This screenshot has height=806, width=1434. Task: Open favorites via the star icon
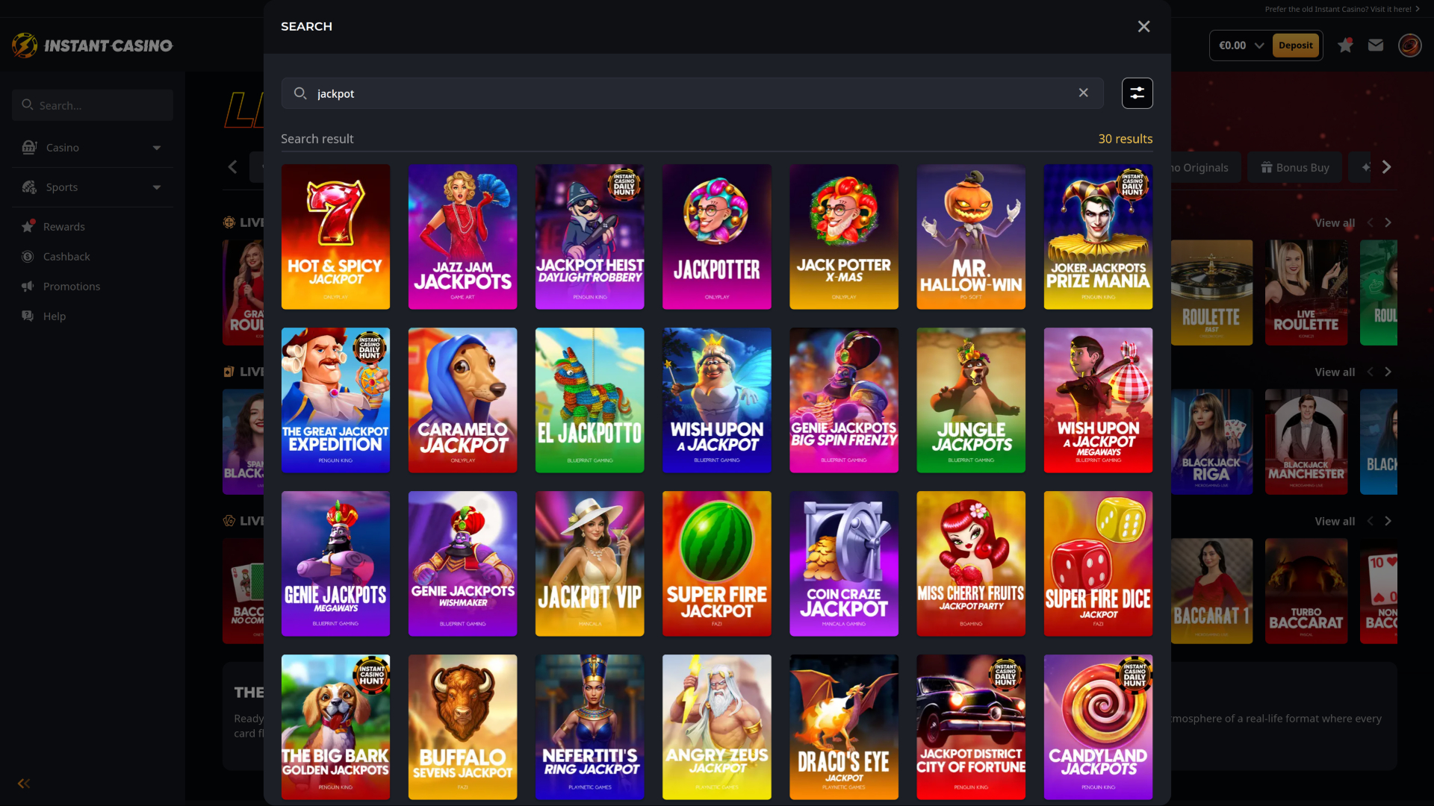coord(1346,45)
